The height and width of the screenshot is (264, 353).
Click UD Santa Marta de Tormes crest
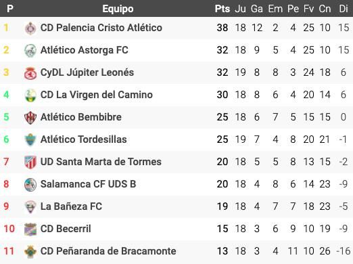point(30,162)
